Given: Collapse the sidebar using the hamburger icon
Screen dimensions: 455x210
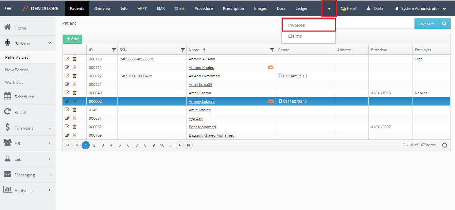Looking at the screenshot, I should point(7,8).
